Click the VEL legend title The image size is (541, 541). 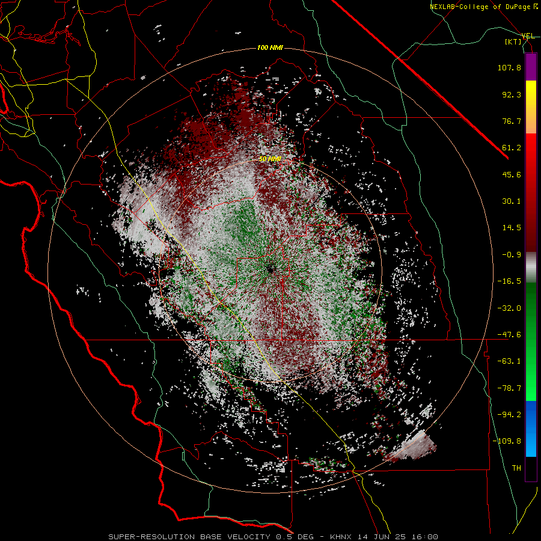[x=528, y=36]
